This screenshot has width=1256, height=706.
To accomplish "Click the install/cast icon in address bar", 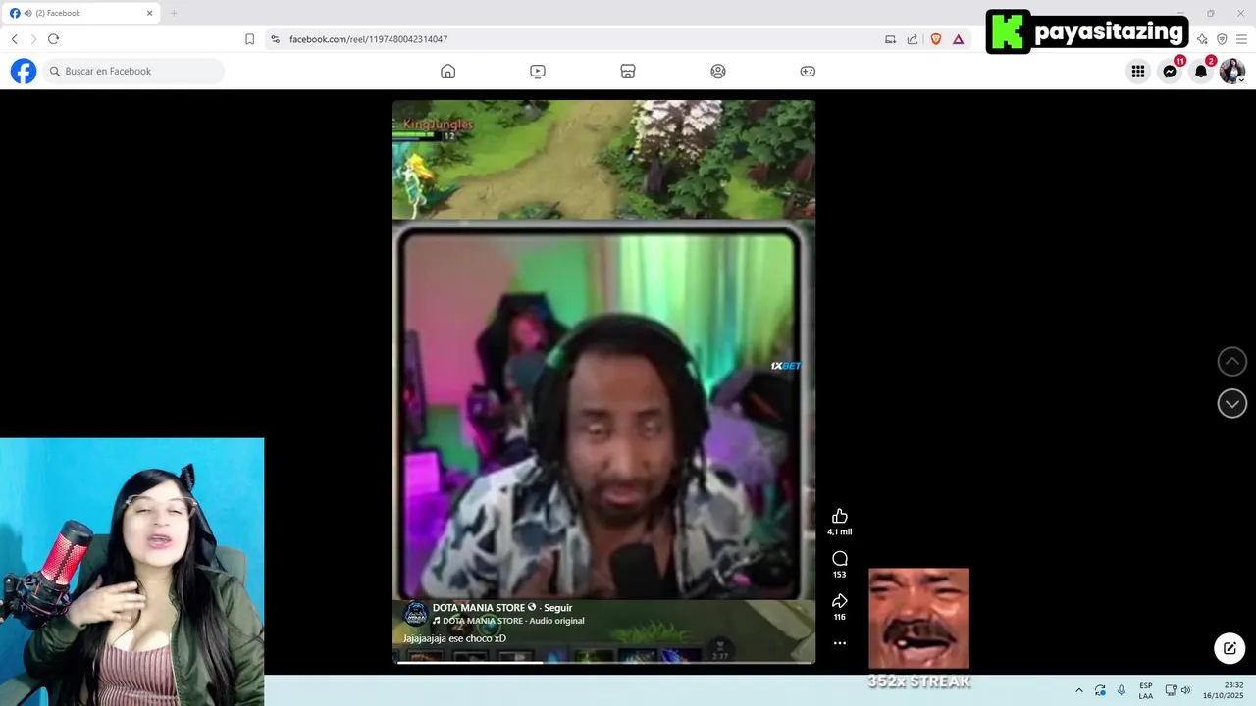I will tap(890, 39).
